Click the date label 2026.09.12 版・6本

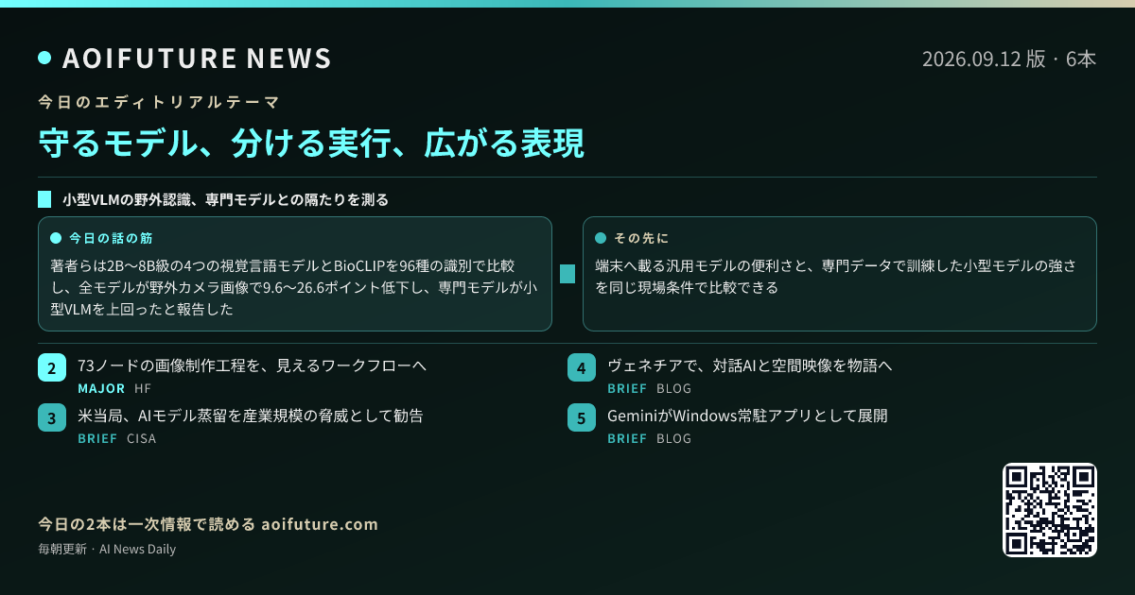pyautogui.click(x=1009, y=59)
